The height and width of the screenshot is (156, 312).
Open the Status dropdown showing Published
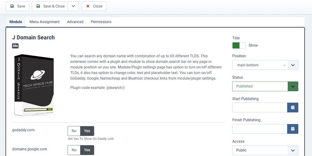click(x=265, y=86)
